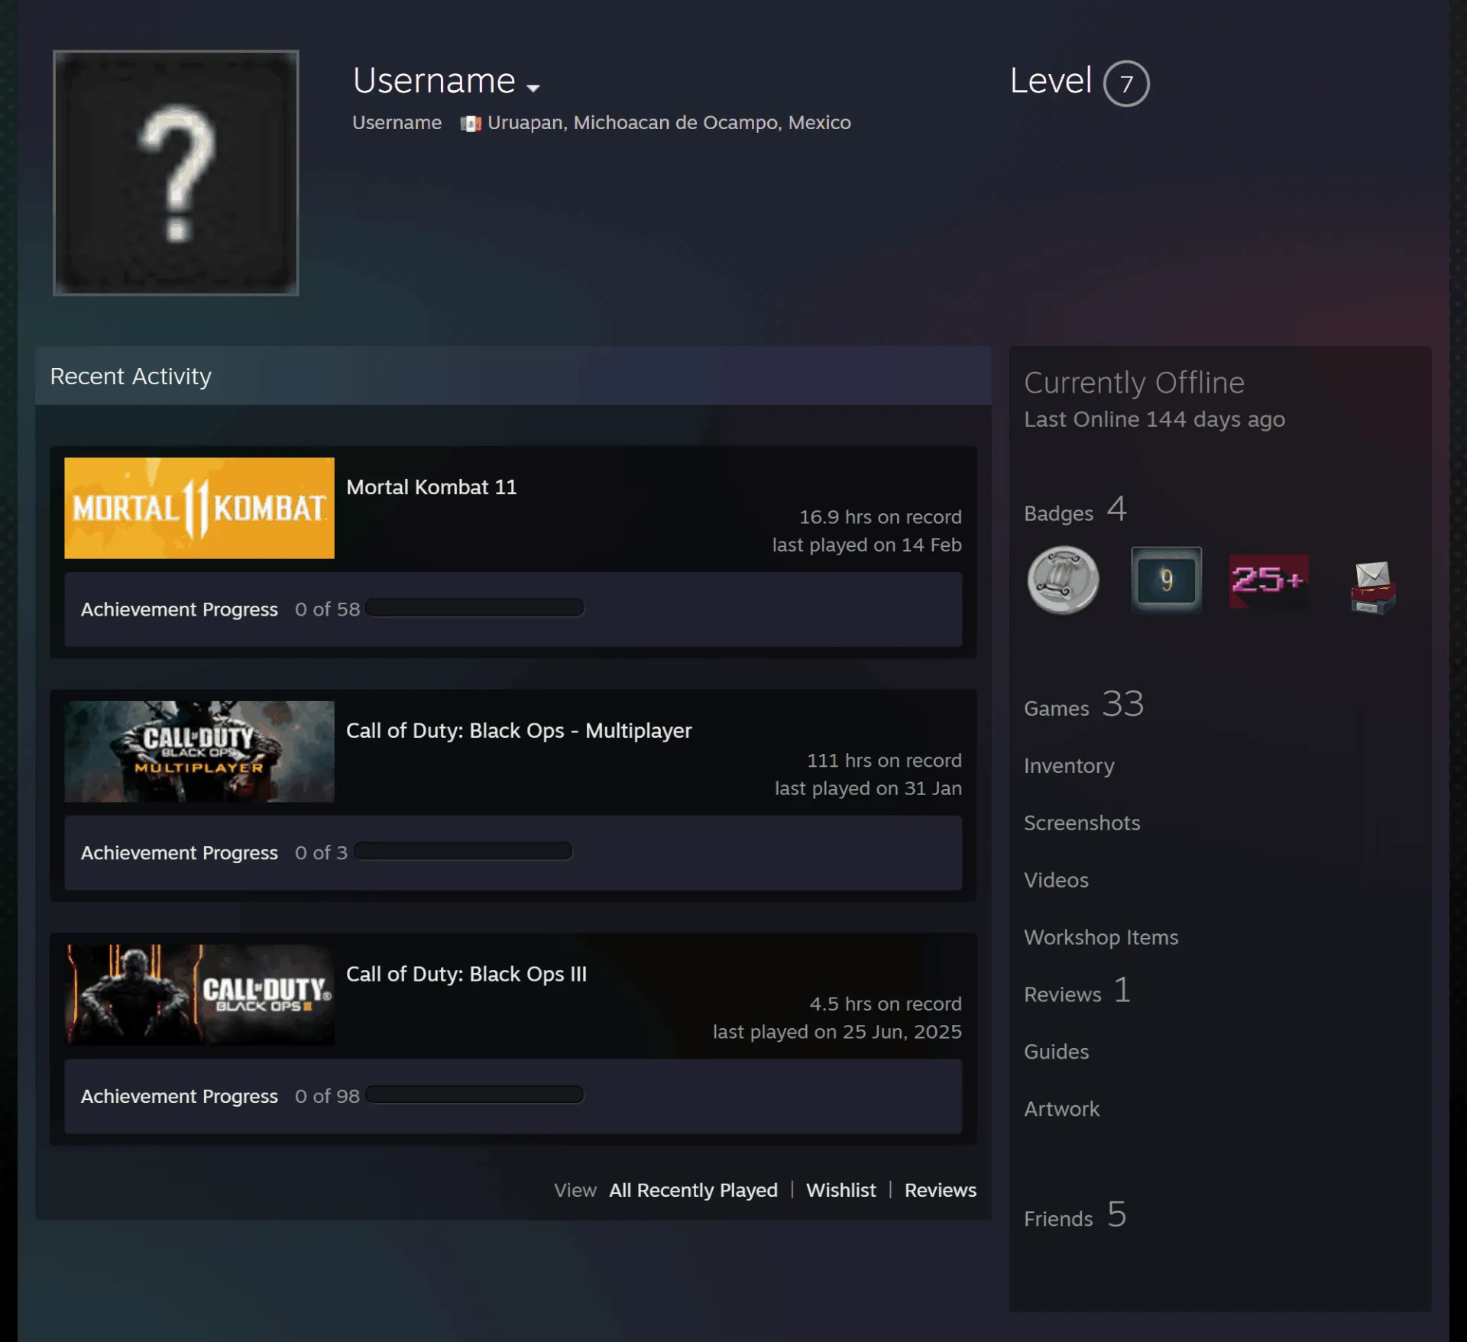Open the Screenshots link
This screenshot has width=1467, height=1342.
pos(1082,823)
